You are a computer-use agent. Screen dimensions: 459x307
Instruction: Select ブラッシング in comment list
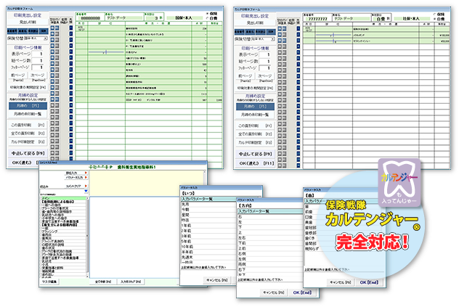[63, 232]
